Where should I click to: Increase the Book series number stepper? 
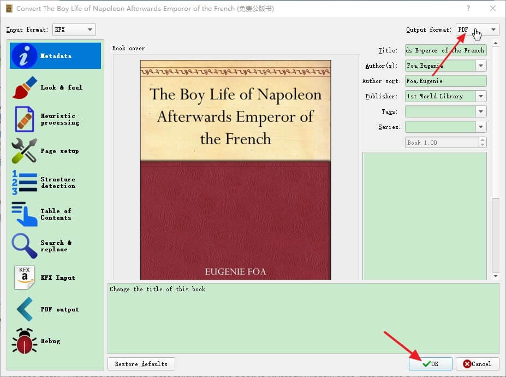coord(483,139)
